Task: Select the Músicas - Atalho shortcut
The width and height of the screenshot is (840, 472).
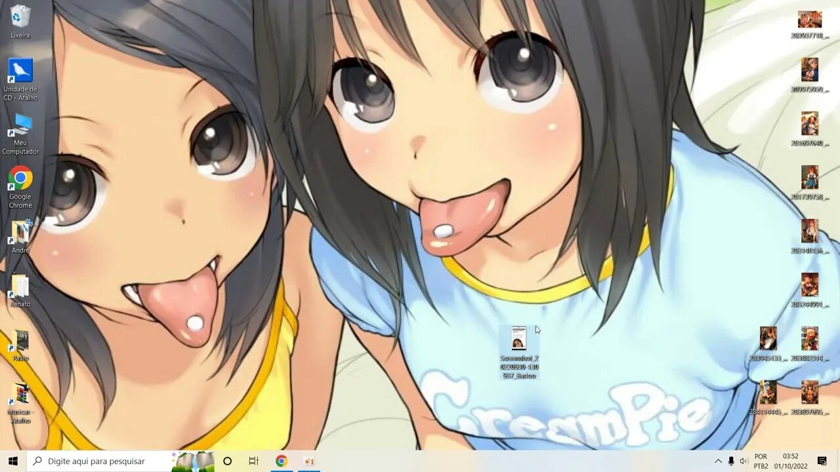Action: pyautogui.click(x=20, y=403)
